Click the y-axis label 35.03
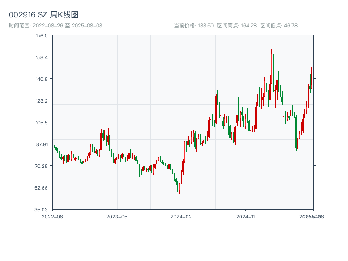Image resolution: width=348 pixels, height=261 pixels. tap(41, 210)
